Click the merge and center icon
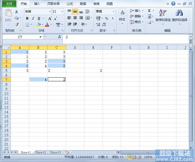This screenshot has height=162, width=195. [x=87, y=18]
